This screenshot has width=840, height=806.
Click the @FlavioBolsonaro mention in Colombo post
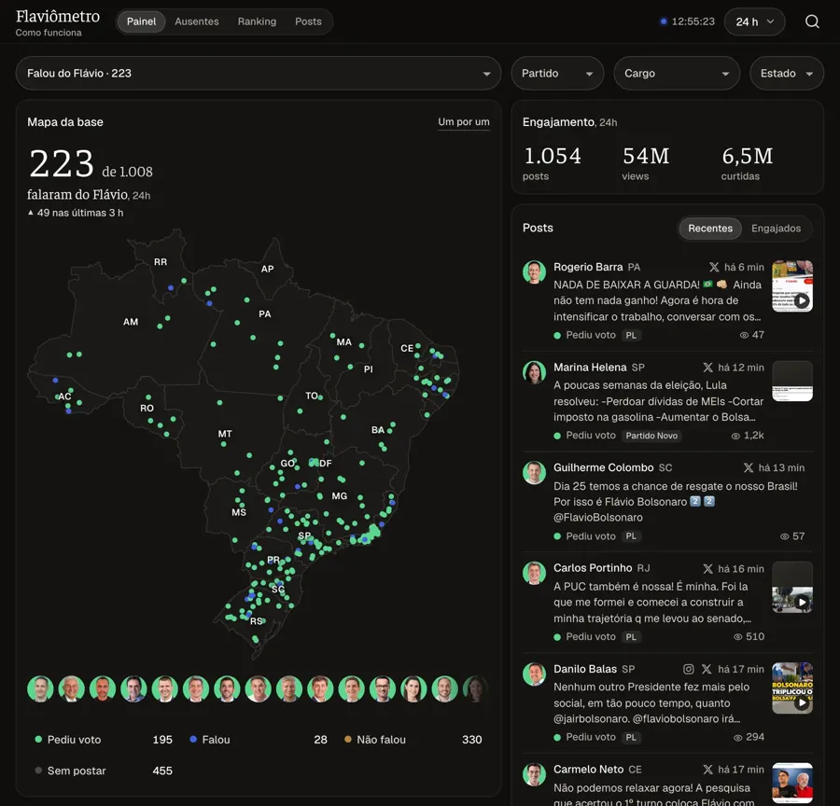click(x=598, y=518)
